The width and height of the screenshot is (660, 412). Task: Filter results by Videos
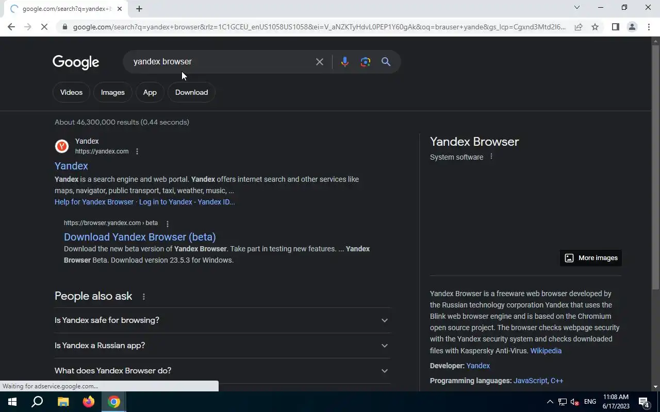tap(71, 93)
